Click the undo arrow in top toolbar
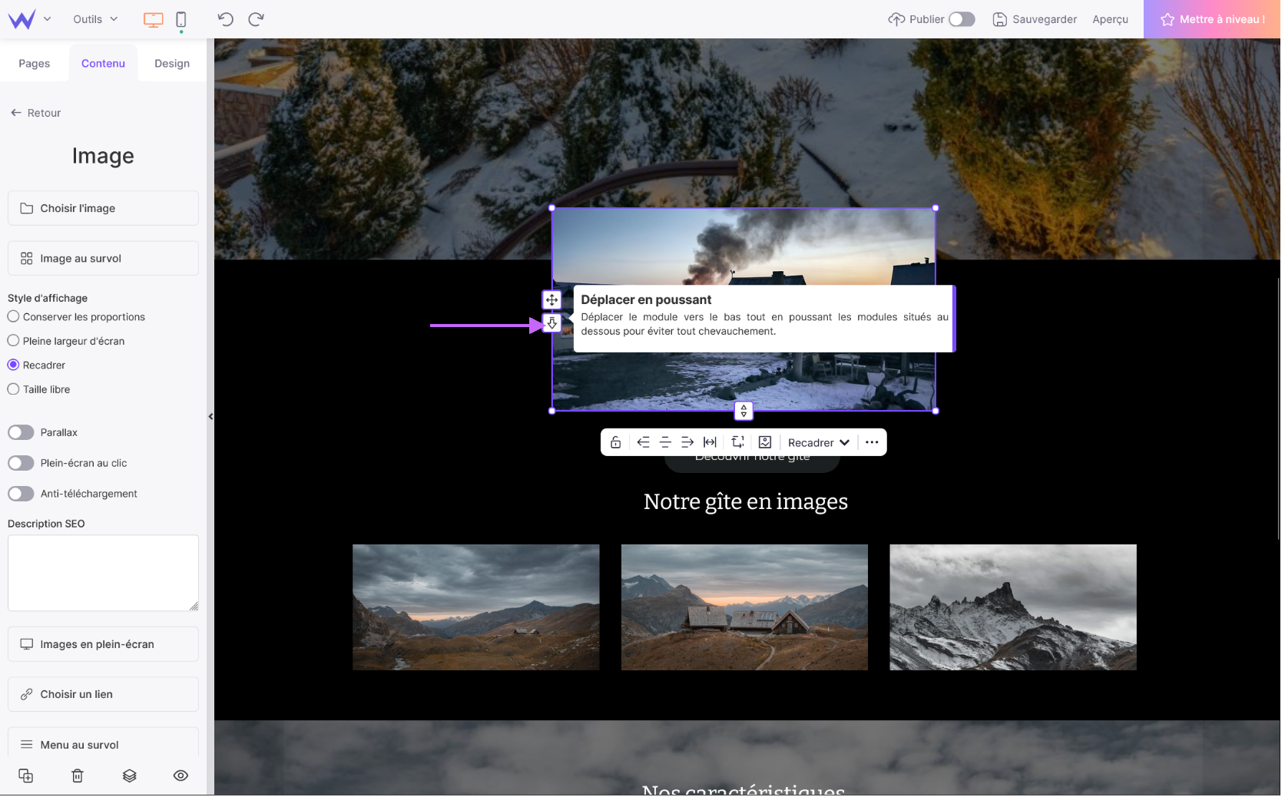The height and width of the screenshot is (797, 1285). point(225,19)
